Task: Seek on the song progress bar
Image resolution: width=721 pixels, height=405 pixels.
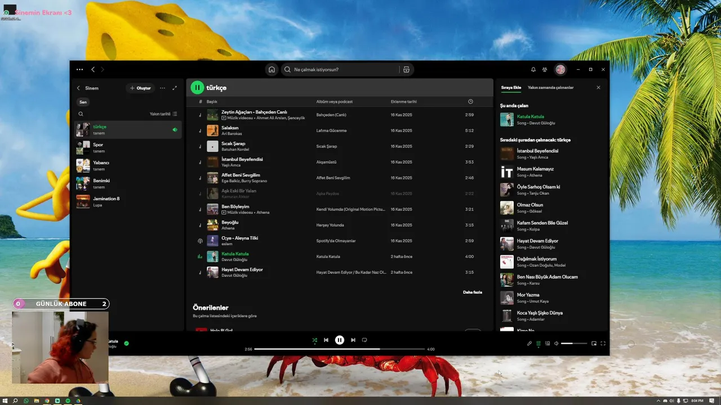Action: (x=340, y=349)
